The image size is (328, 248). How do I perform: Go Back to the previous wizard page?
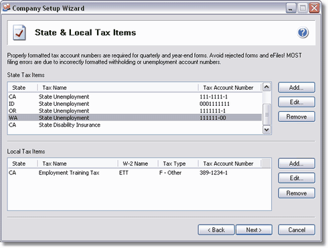[216, 230]
